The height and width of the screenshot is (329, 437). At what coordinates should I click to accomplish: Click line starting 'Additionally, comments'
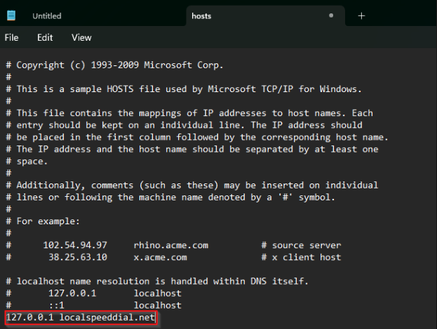point(192,185)
